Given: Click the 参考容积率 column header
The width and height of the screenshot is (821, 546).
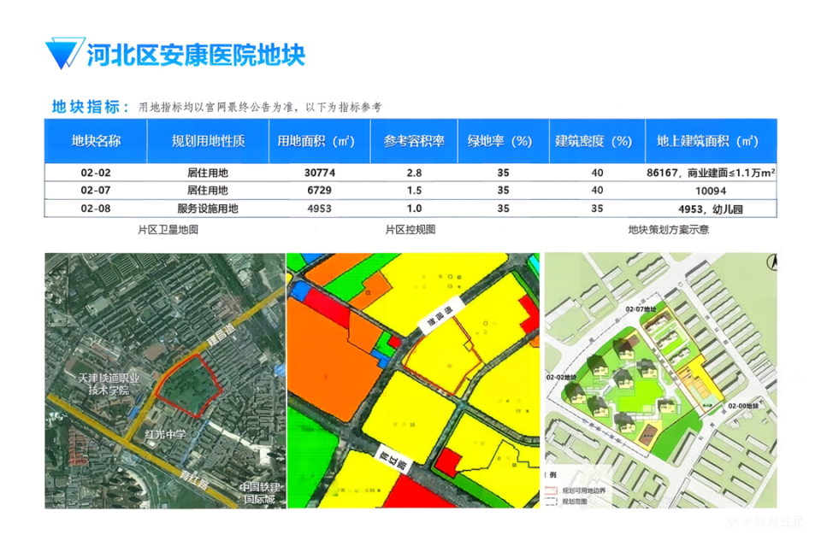Looking at the screenshot, I should (x=414, y=141).
